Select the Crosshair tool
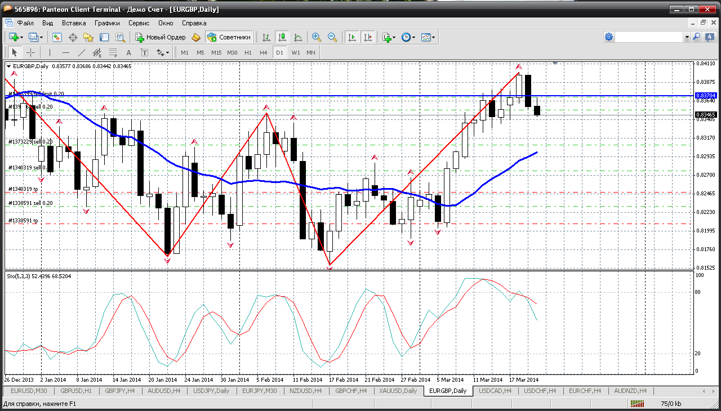The image size is (721, 411). point(30,52)
